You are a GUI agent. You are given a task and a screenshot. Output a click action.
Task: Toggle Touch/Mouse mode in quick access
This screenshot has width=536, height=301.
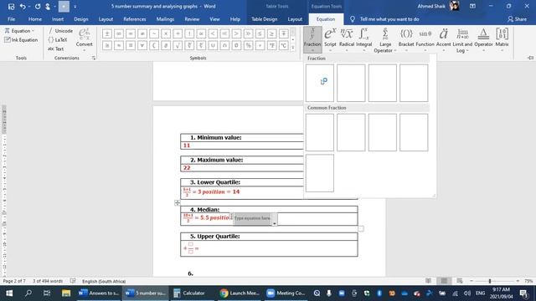(x=48, y=6)
